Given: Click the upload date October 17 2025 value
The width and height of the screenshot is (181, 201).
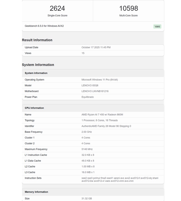Looking at the screenshot, I should click(96, 47).
